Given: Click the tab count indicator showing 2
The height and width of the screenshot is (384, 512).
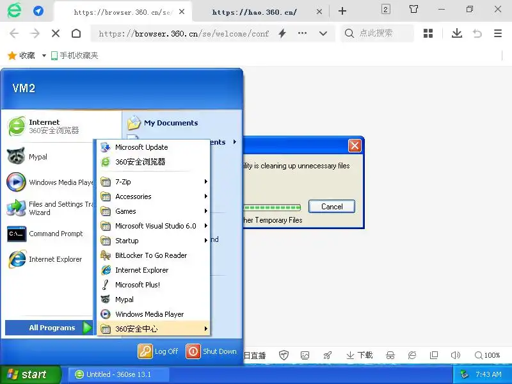Looking at the screenshot, I should [386, 9].
